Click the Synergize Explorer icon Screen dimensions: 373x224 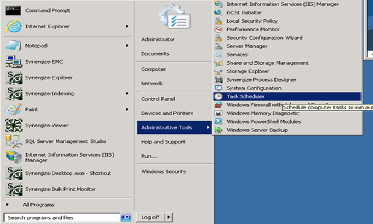coord(14,77)
